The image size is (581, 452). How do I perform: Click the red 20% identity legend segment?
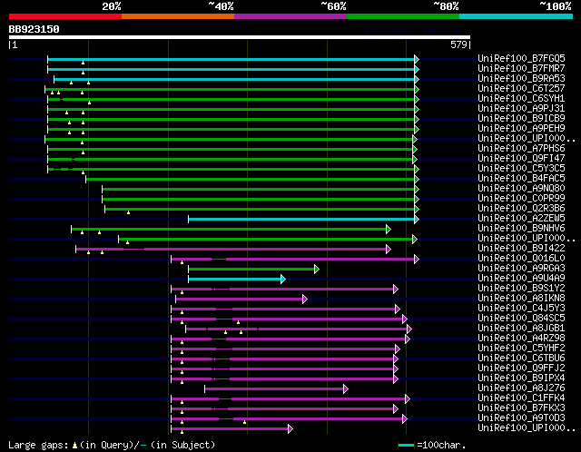click(x=65, y=16)
